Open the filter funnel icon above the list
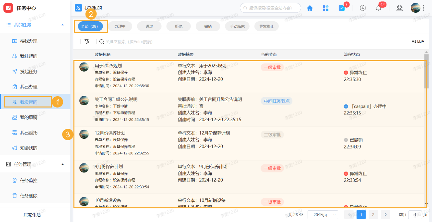 pos(87,42)
